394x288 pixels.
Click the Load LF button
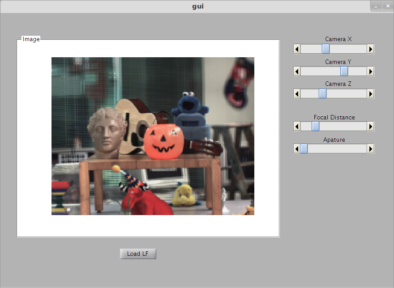[138, 254]
